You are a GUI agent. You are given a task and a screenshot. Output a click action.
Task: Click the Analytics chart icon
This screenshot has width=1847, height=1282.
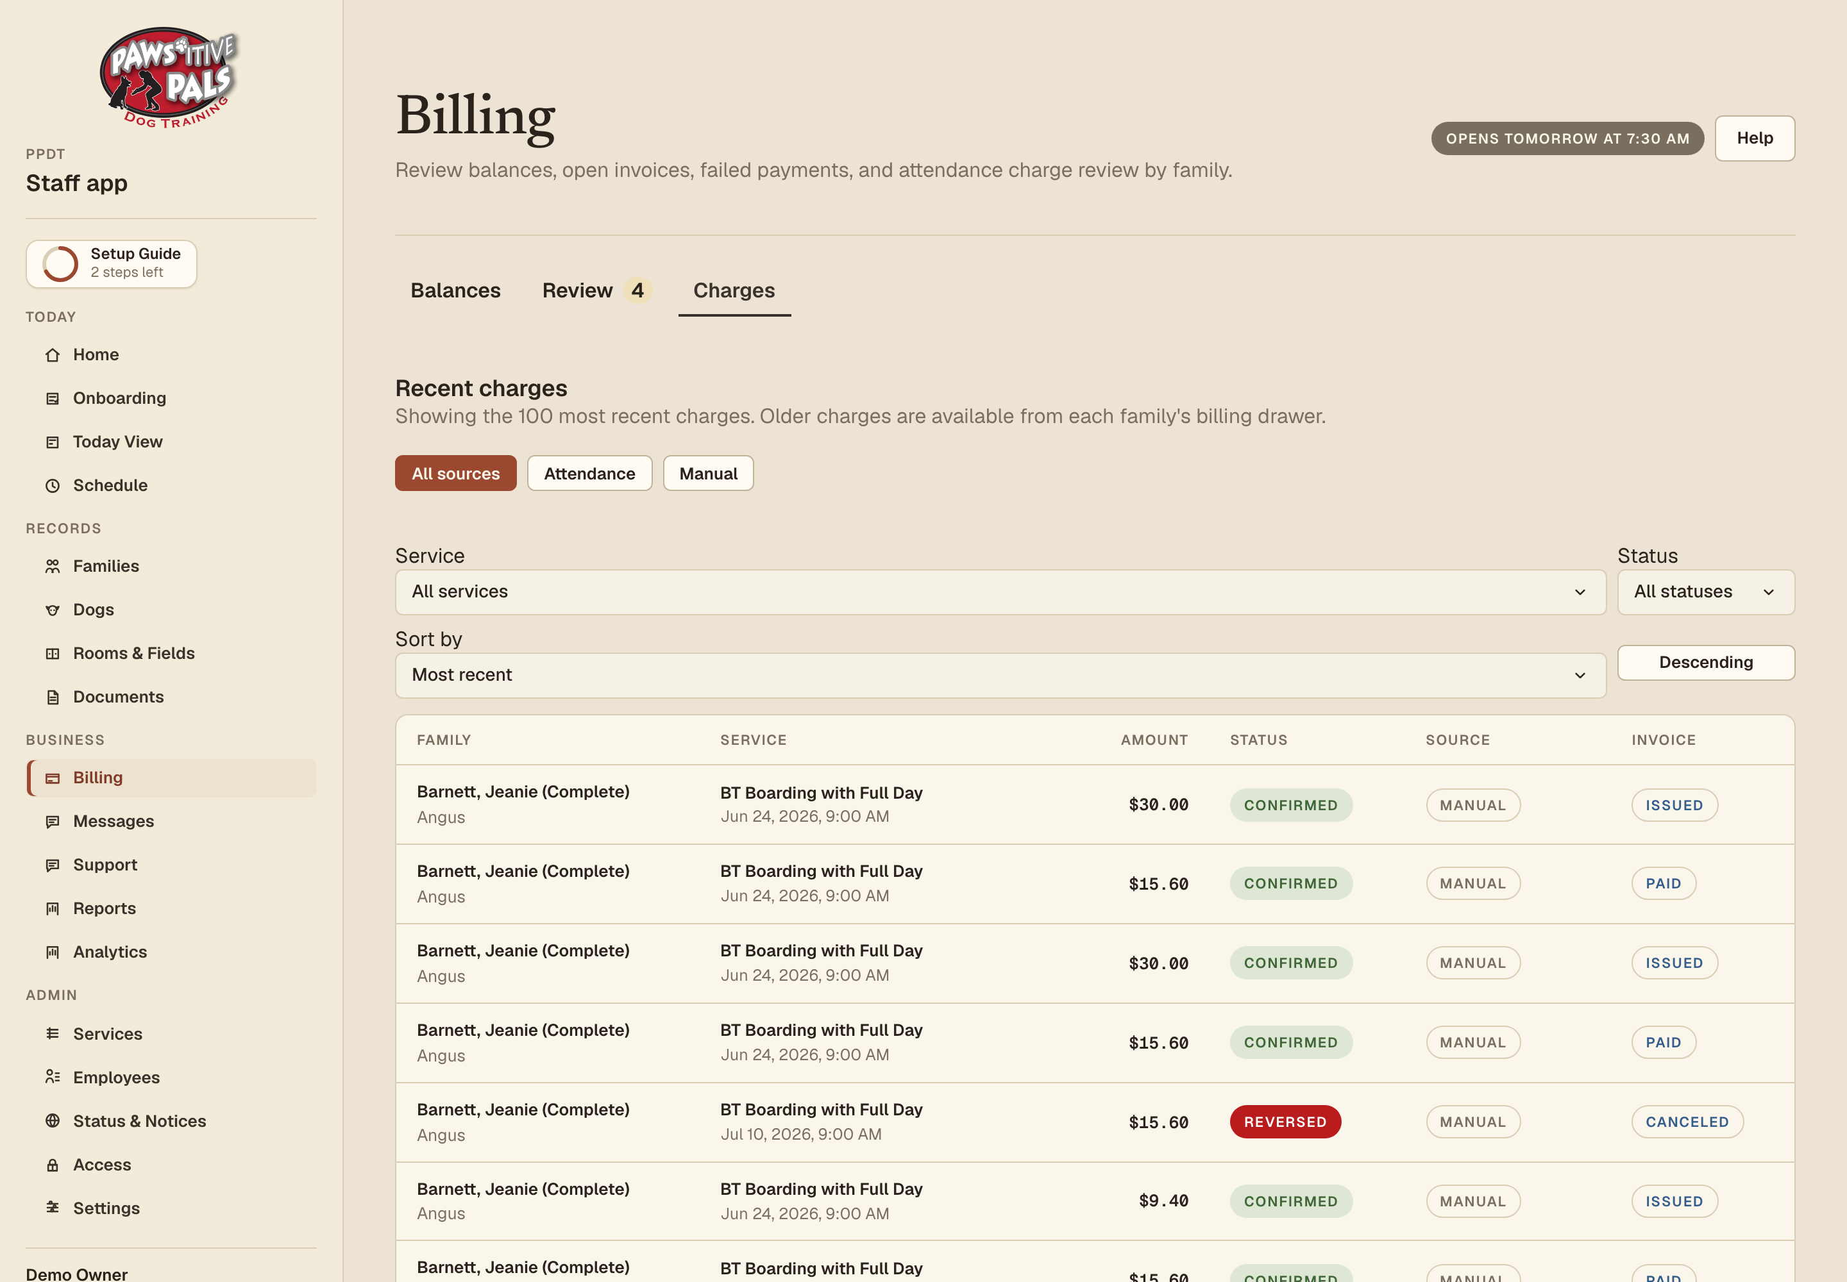point(52,952)
